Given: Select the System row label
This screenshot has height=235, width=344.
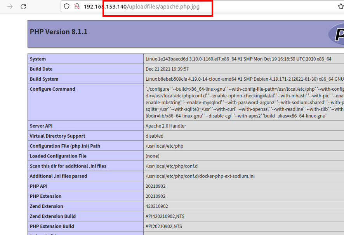Looking at the screenshot, I should pyautogui.click(x=38, y=59).
